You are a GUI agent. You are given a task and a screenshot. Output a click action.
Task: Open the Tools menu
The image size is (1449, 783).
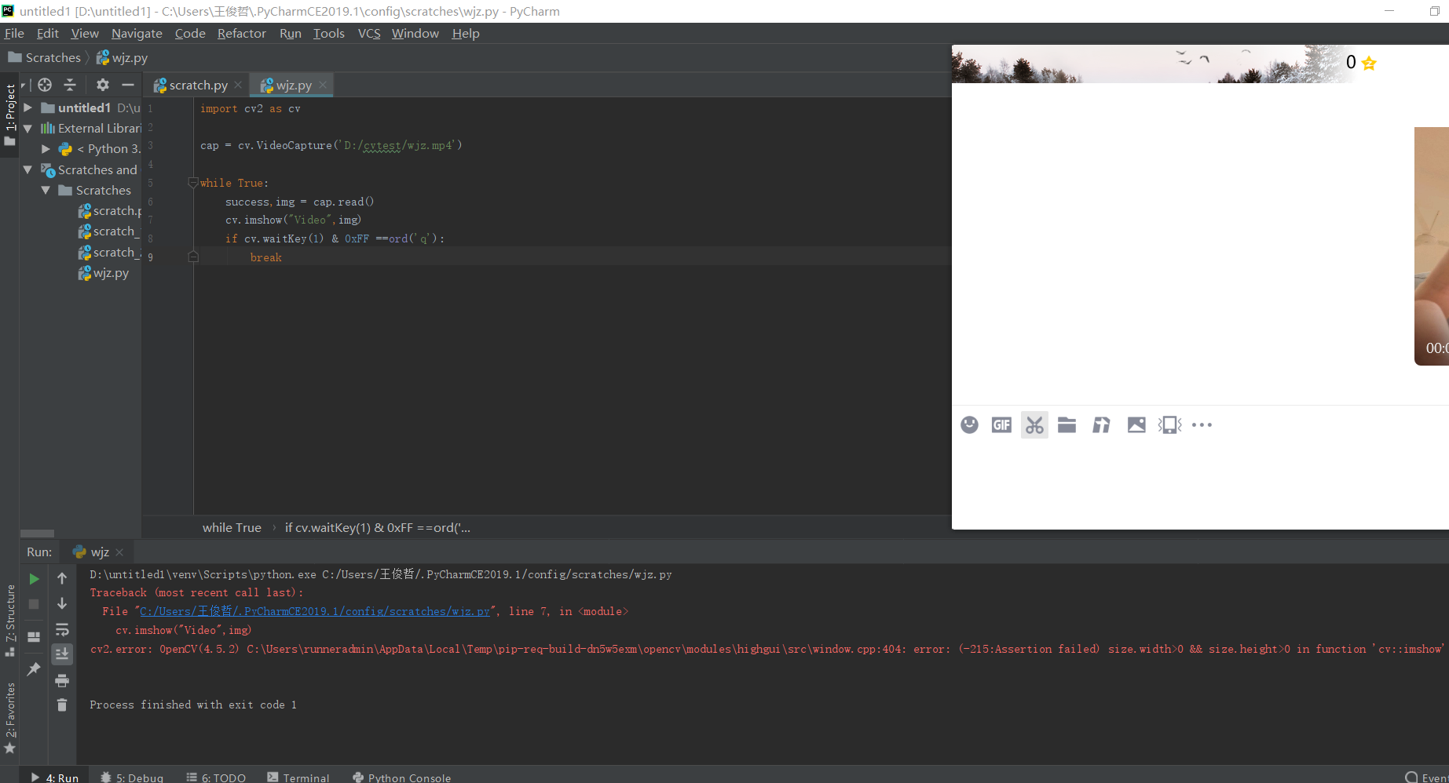click(329, 33)
